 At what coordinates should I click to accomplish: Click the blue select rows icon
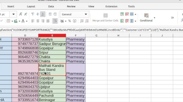click(132, 14)
